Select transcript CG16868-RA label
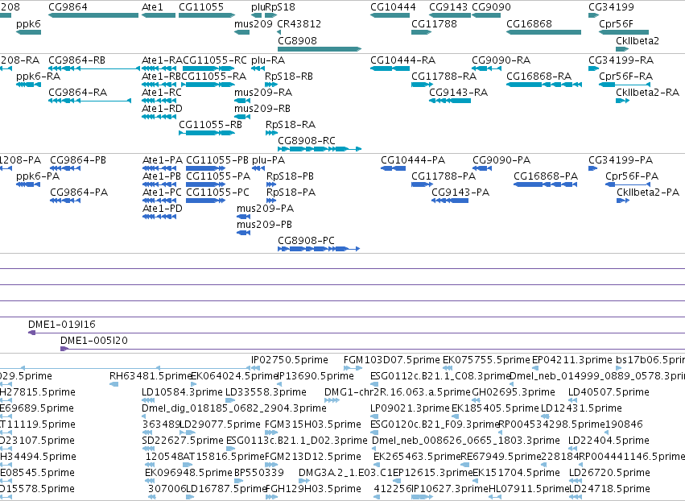 click(539, 77)
